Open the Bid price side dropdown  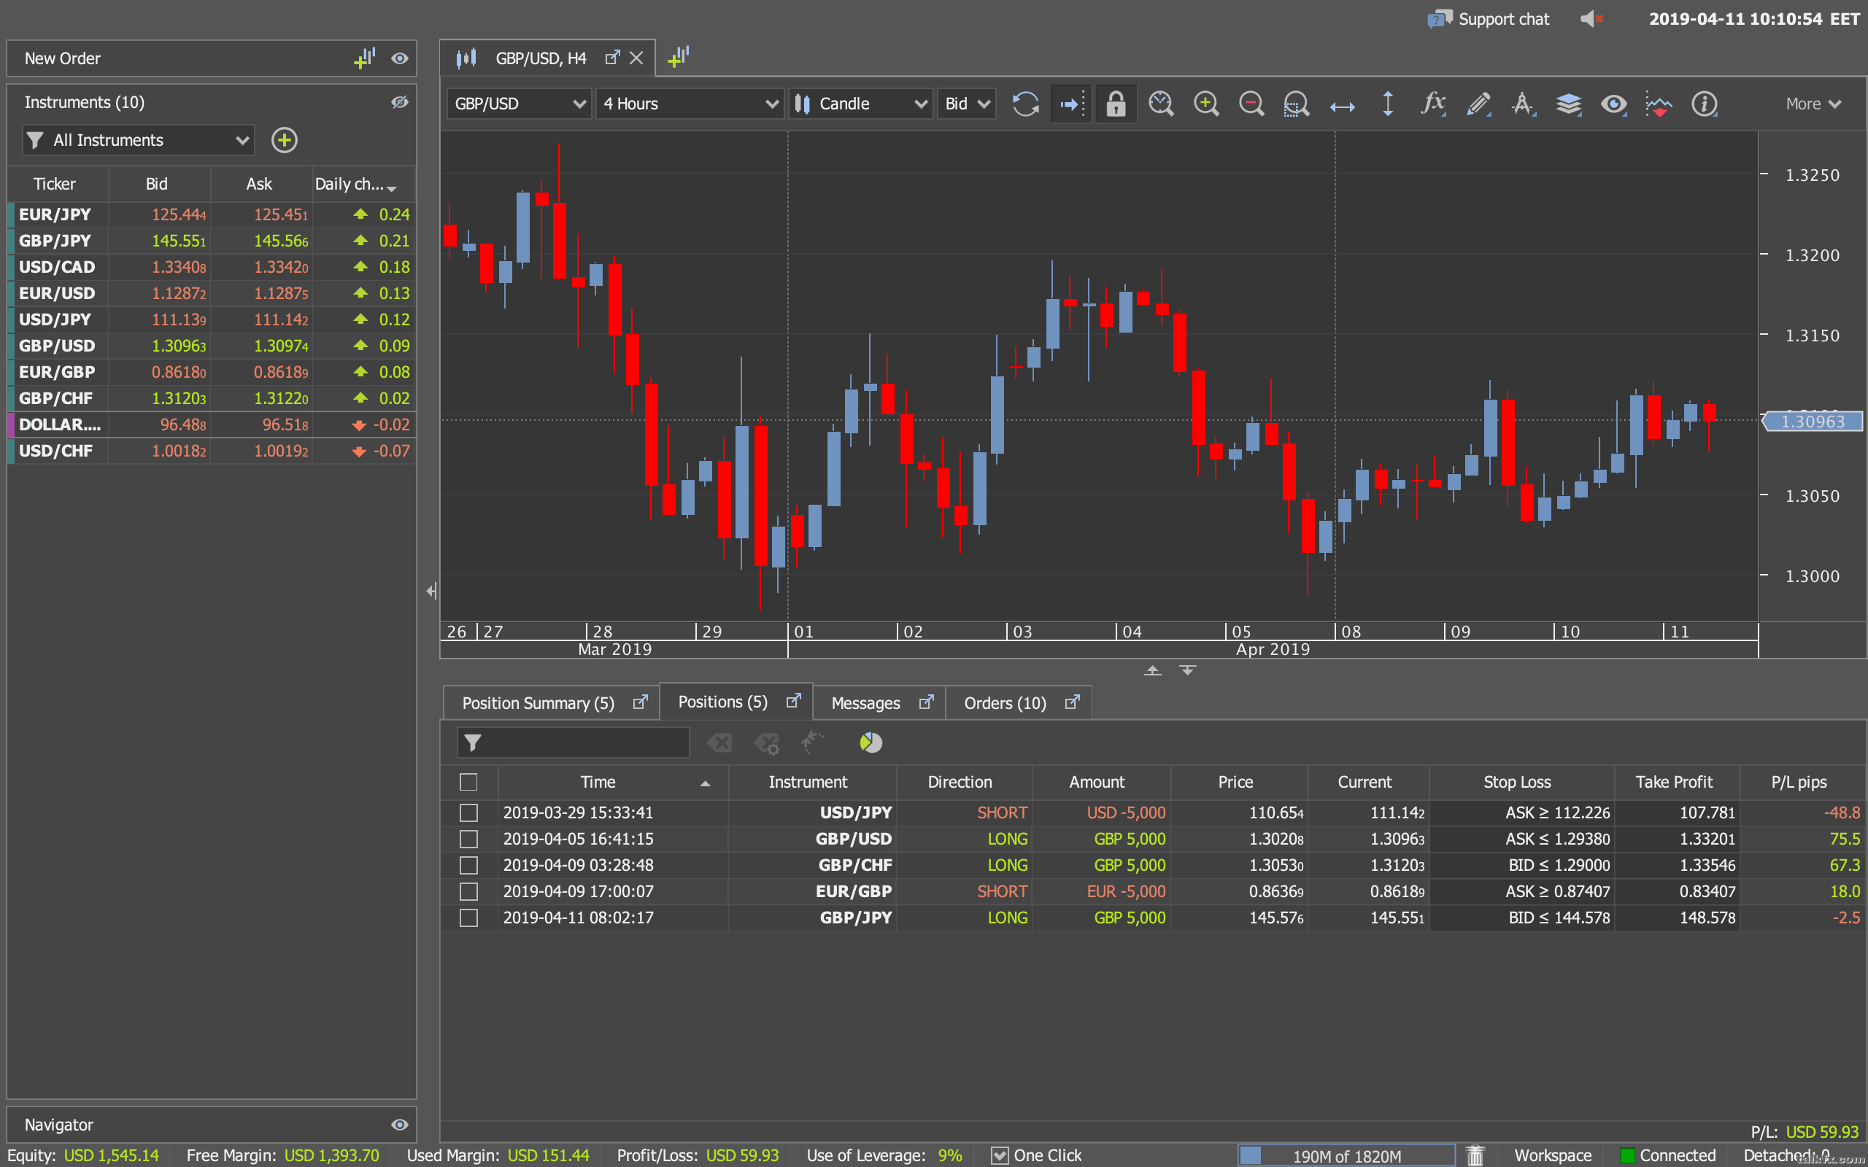pyautogui.click(x=966, y=104)
